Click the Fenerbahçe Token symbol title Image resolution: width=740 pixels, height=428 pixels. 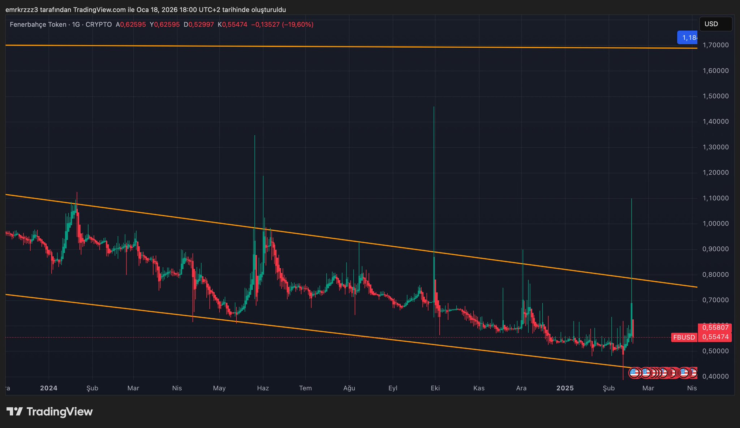[38, 25]
